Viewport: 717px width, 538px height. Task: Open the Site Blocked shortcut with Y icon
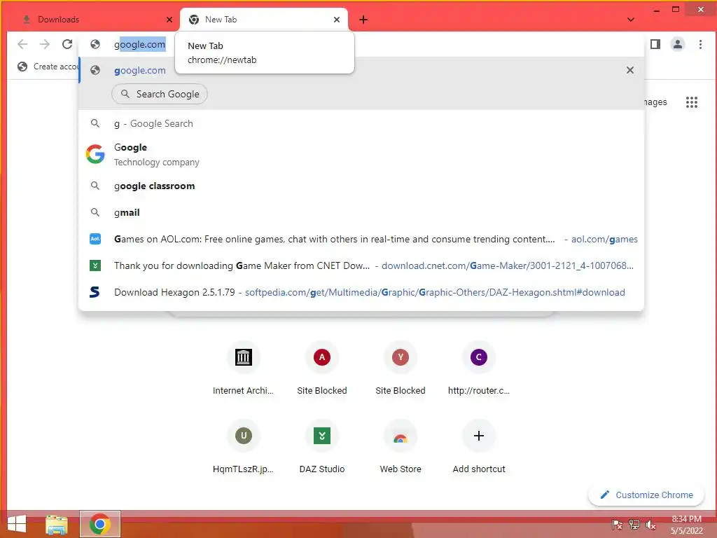coord(400,368)
